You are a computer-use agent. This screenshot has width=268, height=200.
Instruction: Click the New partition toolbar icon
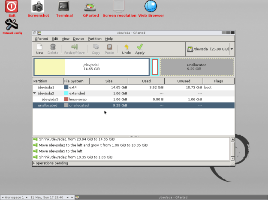point(39,49)
